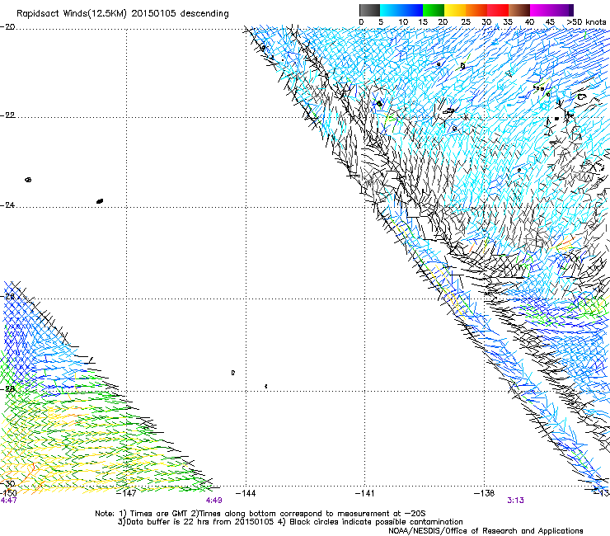
Task: Click the legend label '10'
Action: coord(403,21)
